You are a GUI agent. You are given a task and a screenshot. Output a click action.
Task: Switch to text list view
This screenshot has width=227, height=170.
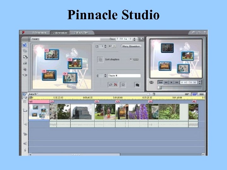[202, 94]
